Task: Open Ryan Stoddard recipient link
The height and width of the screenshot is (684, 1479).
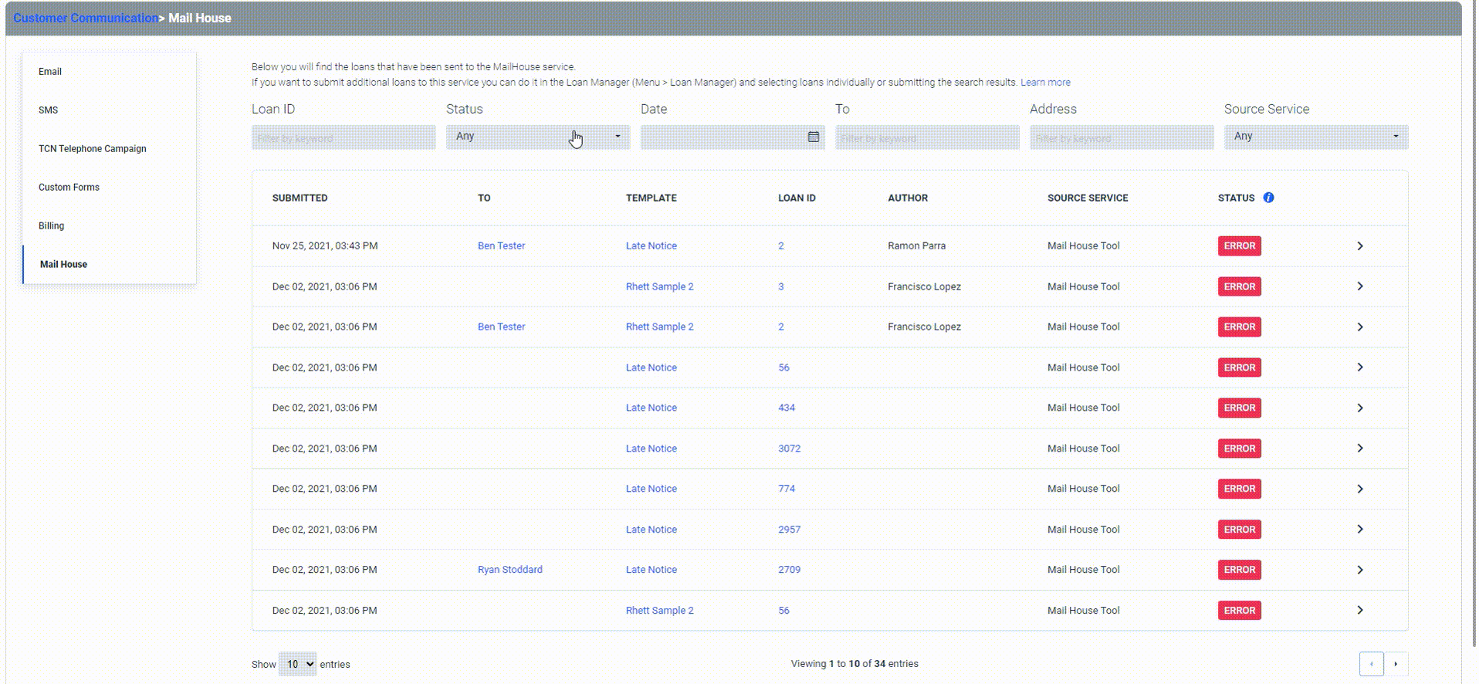Action: point(509,570)
